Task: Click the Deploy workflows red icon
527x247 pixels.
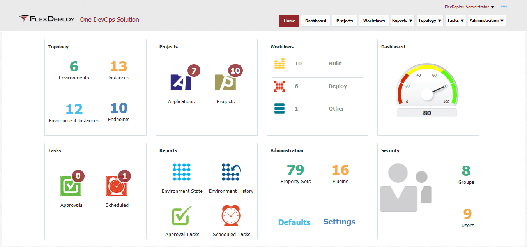Action: pyautogui.click(x=279, y=86)
